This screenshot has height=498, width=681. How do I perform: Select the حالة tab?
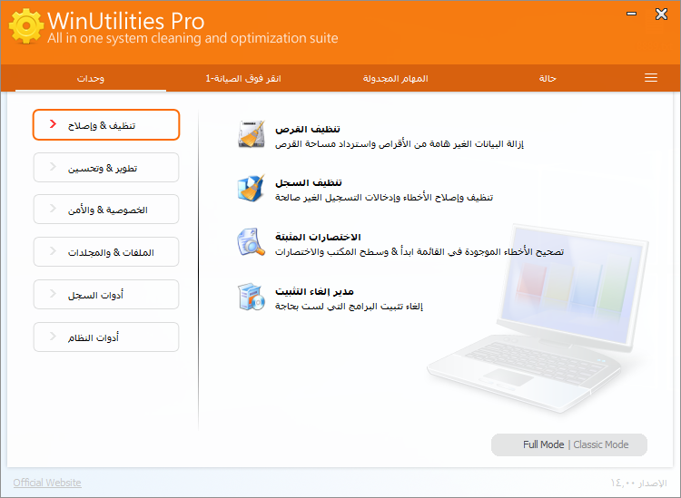548,78
